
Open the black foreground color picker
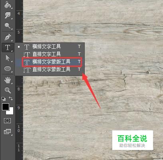tap(6, 107)
